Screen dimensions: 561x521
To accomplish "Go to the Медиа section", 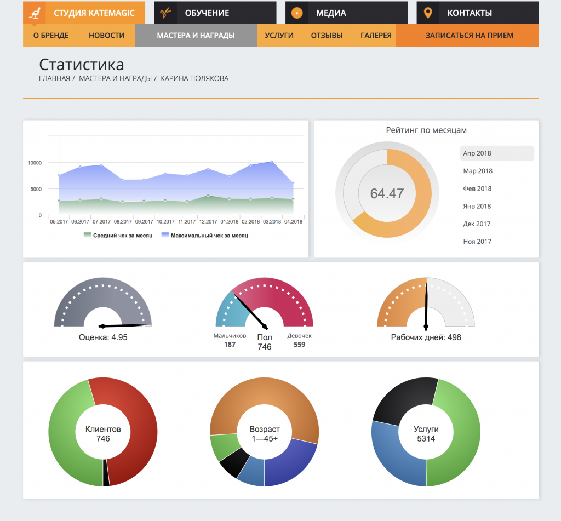I will click(x=346, y=13).
